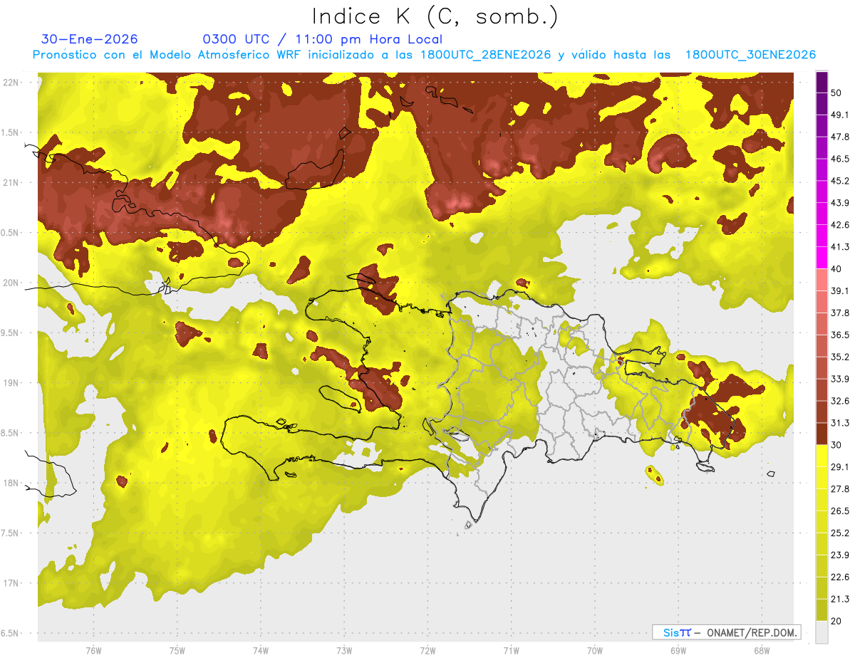
Task: Click the '50' colorbar label
Action: [836, 93]
